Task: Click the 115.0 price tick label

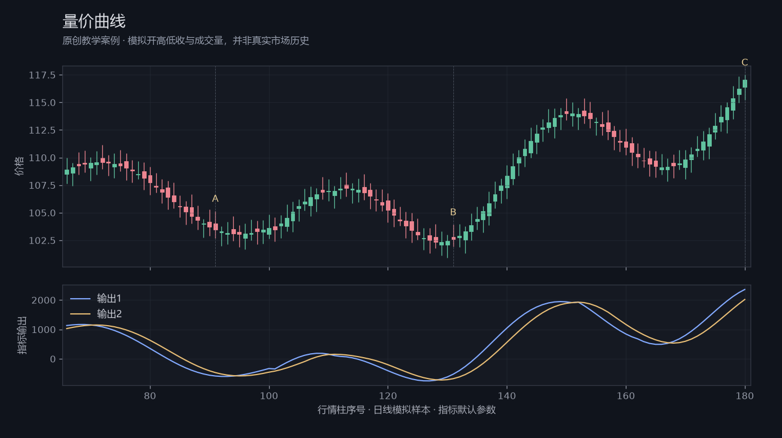Action: [x=42, y=103]
